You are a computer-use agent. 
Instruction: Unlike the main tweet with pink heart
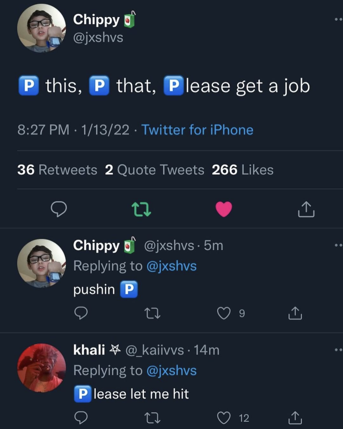pyautogui.click(x=224, y=209)
